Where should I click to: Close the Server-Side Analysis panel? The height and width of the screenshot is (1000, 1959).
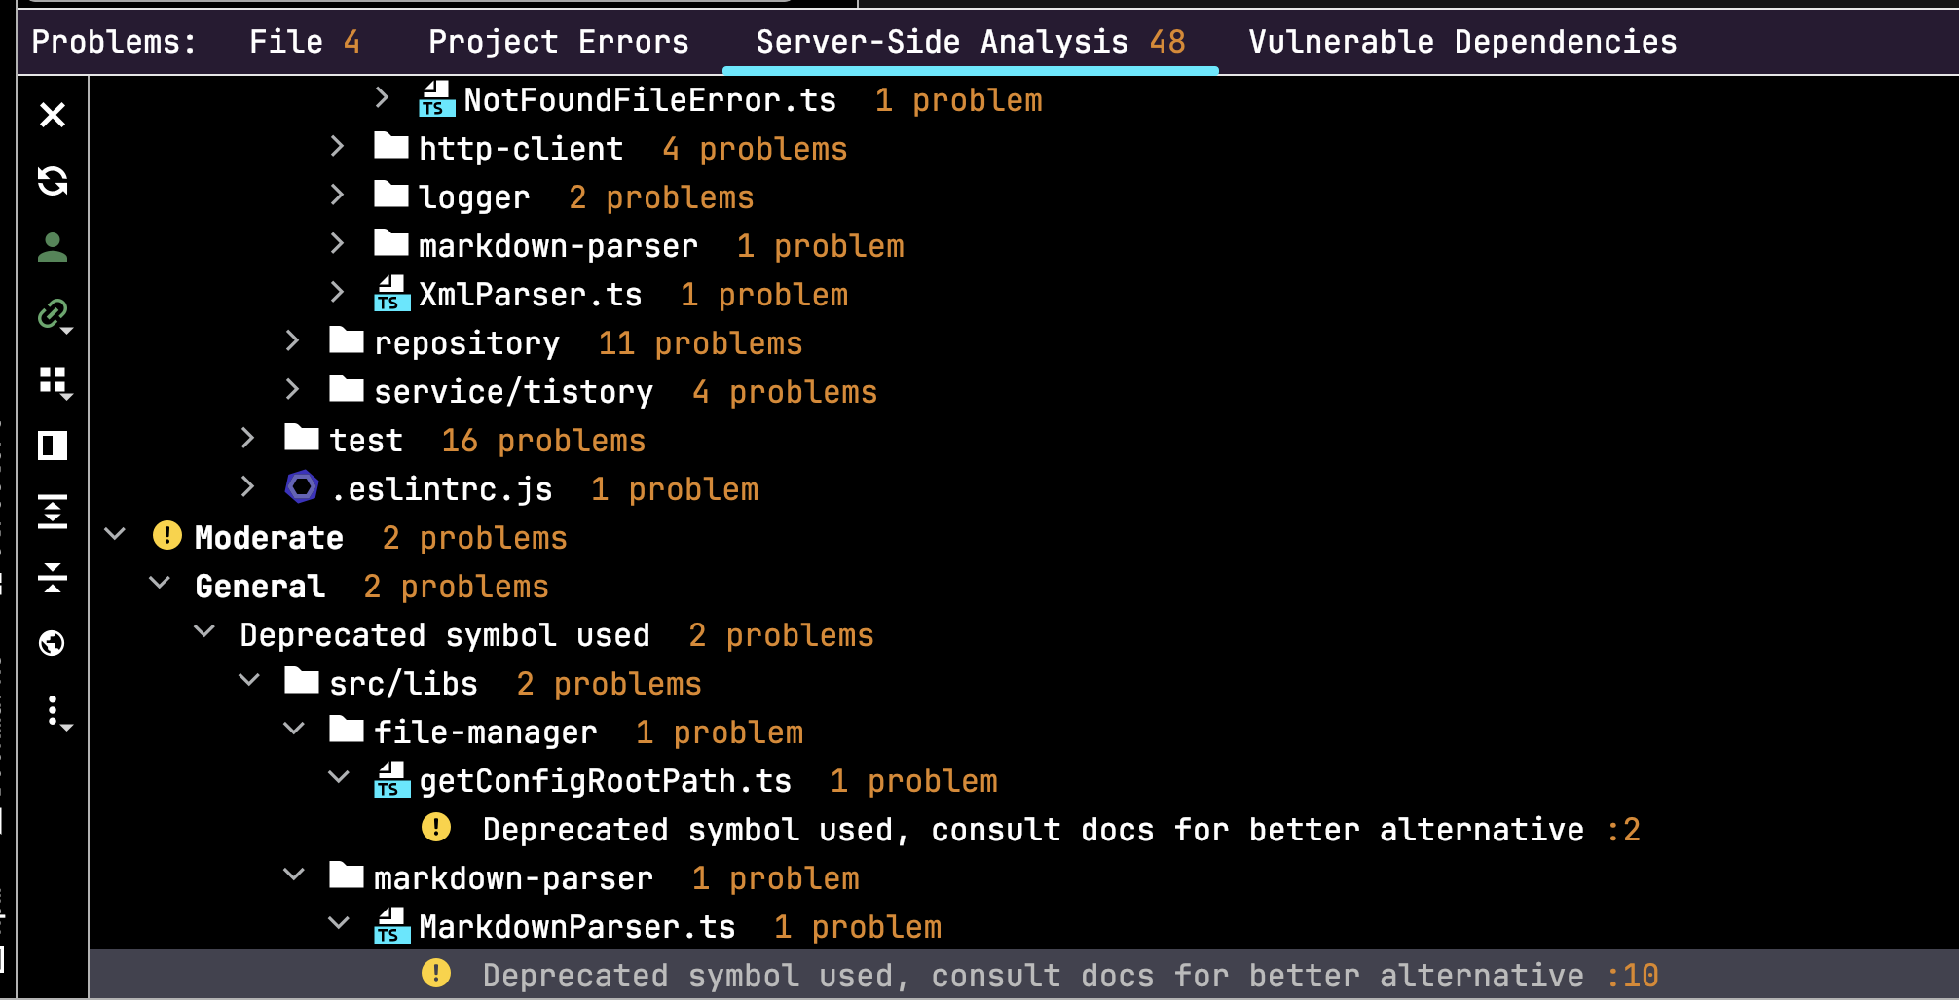tap(53, 115)
